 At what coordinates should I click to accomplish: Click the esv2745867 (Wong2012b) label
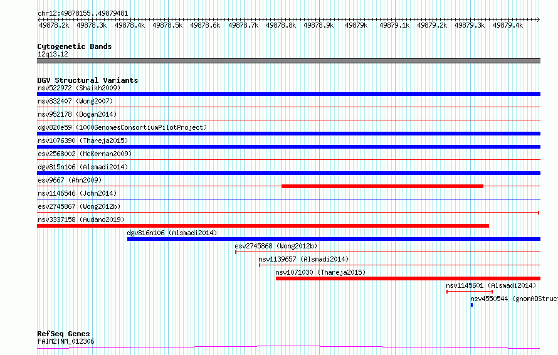click(x=79, y=206)
